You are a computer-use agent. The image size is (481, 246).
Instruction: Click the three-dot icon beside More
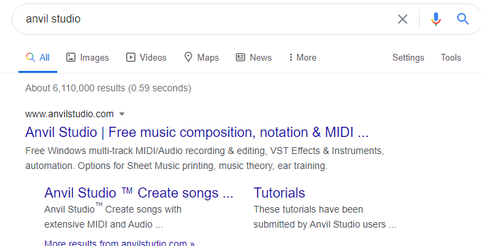tap(290, 57)
